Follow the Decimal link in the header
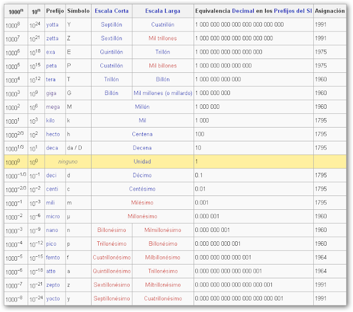The image size is (353, 312). tap(243, 11)
